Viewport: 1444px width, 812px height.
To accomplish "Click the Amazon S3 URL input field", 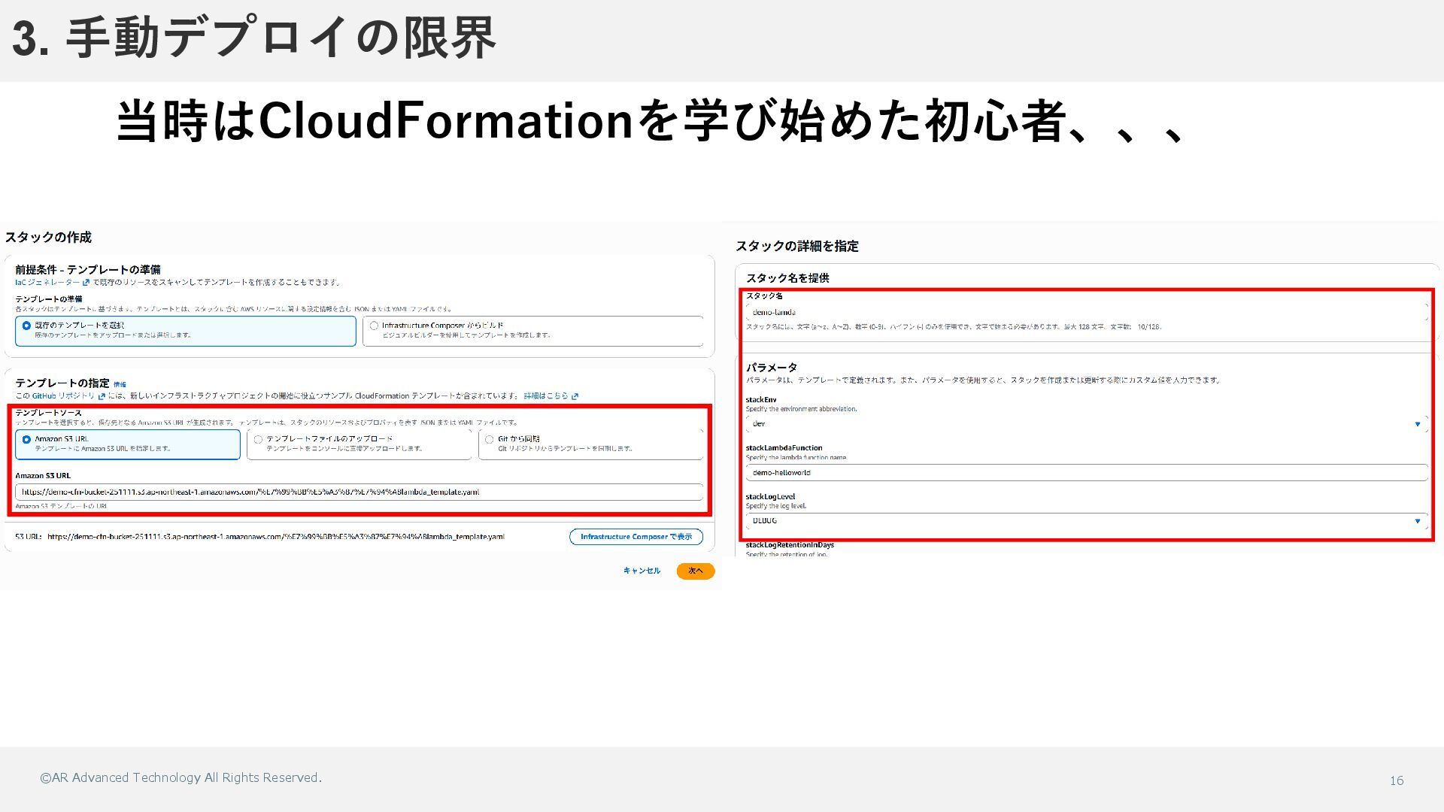I will pos(358,492).
